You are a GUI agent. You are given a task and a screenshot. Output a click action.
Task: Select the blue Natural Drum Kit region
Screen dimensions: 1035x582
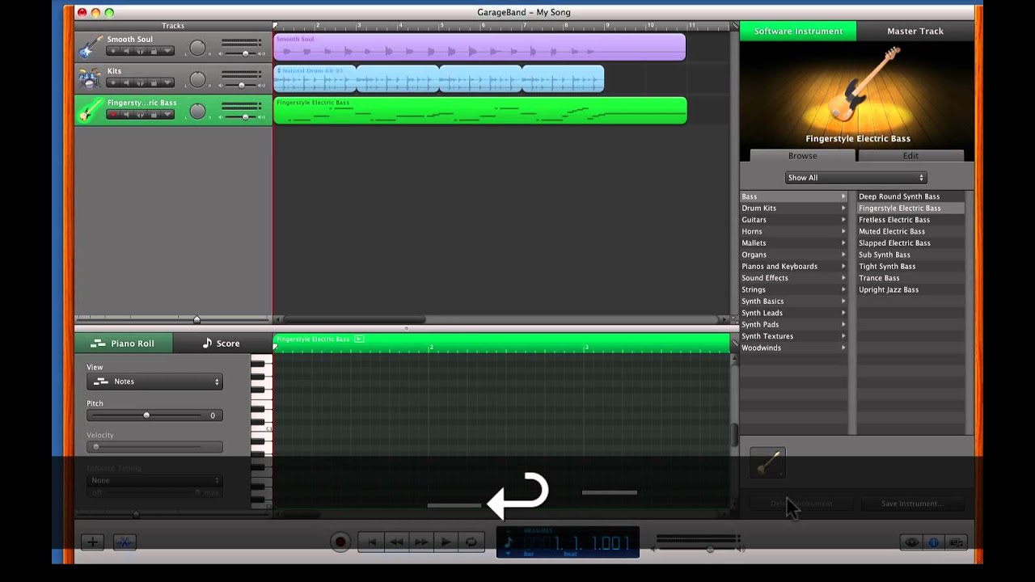click(x=439, y=78)
